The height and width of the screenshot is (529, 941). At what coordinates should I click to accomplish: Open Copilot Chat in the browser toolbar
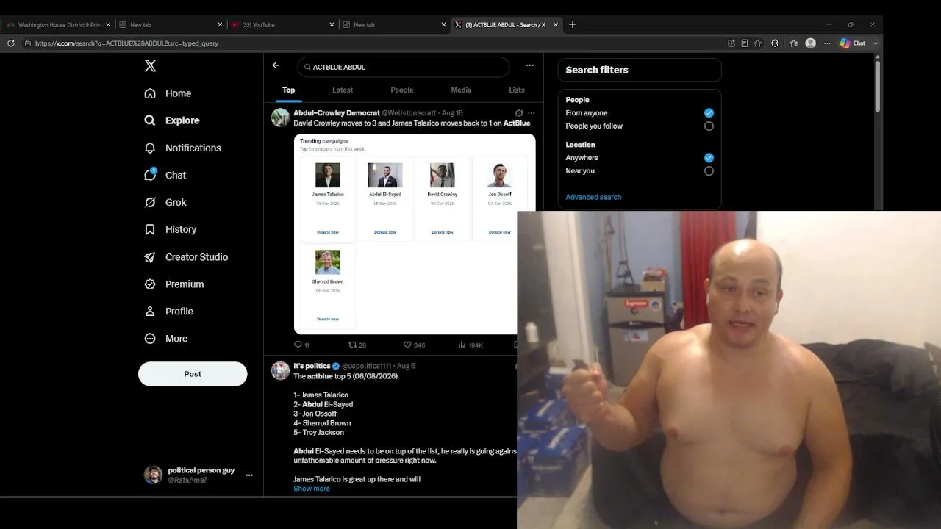point(853,43)
